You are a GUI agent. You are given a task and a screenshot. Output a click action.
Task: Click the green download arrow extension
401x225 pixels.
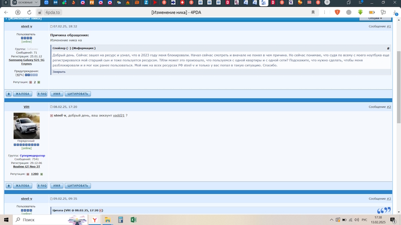(360, 12)
